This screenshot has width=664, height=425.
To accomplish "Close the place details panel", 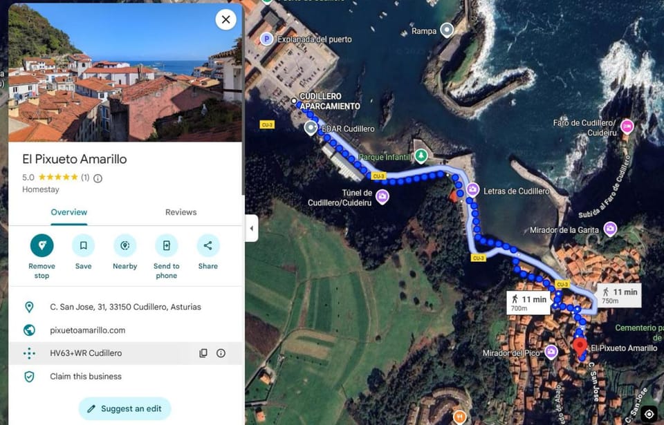I will coord(225,19).
